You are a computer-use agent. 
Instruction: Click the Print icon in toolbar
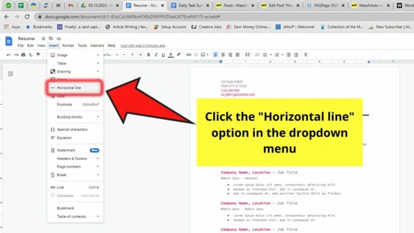point(23,54)
